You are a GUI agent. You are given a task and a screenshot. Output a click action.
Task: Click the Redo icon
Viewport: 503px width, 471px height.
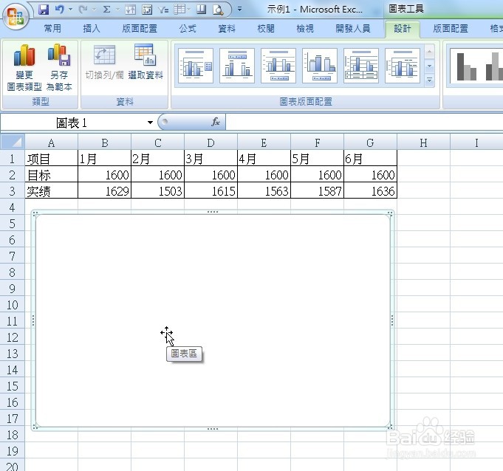coord(83,10)
